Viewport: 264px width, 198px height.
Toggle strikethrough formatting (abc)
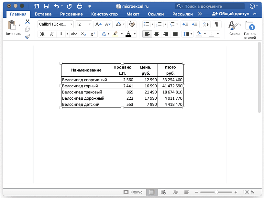(x=74, y=34)
